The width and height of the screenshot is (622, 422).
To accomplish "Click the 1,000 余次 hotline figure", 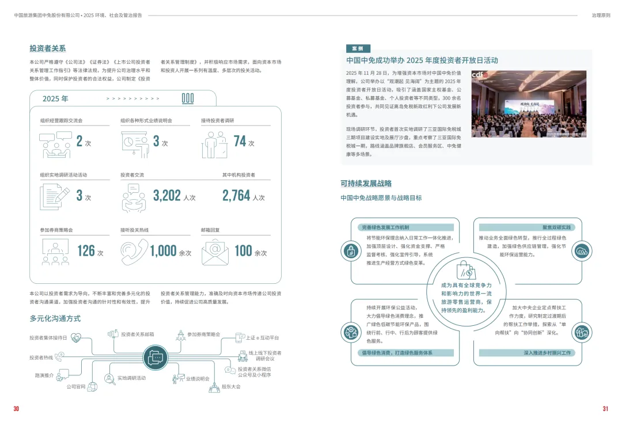I will coord(170,250).
